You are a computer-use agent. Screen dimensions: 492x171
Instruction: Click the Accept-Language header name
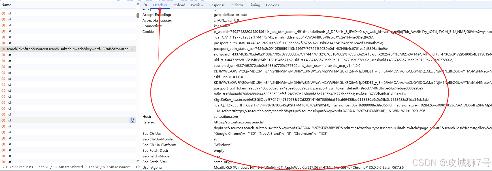coord(157,20)
